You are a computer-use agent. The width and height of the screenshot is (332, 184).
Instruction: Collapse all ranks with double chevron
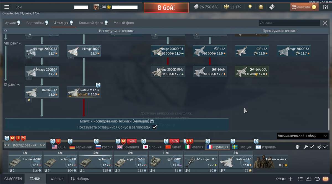(x=6, y=31)
